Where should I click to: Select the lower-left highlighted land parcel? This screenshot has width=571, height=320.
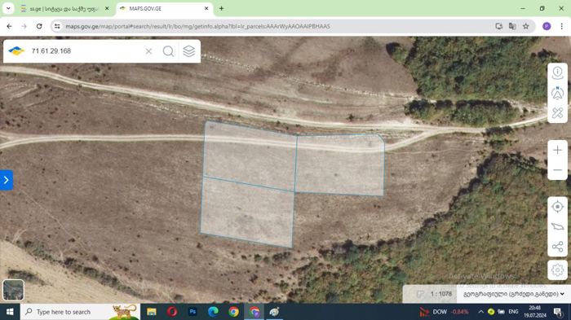(248, 213)
